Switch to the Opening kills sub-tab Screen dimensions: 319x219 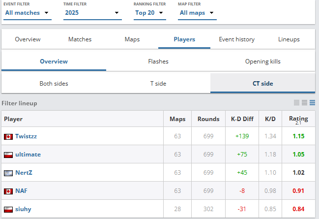pyautogui.click(x=263, y=62)
